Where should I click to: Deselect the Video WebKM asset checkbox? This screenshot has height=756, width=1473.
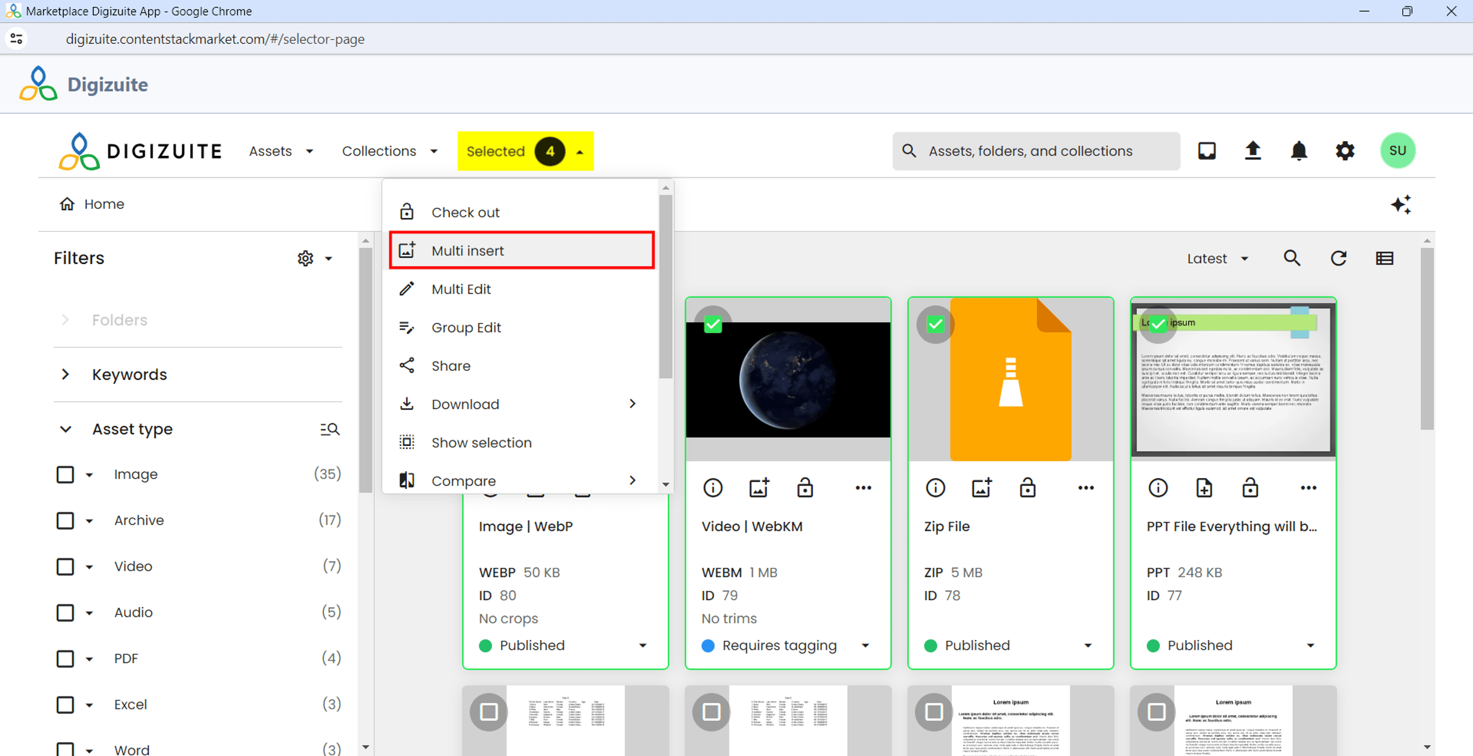pyautogui.click(x=712, y=325)
